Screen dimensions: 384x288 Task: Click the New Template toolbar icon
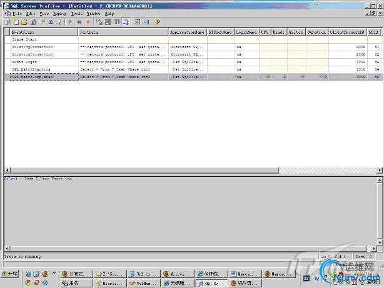point(16,22)
